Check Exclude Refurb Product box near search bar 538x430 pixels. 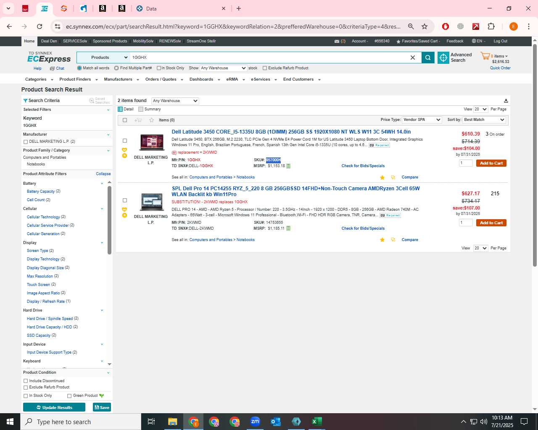tap(265, 68)
